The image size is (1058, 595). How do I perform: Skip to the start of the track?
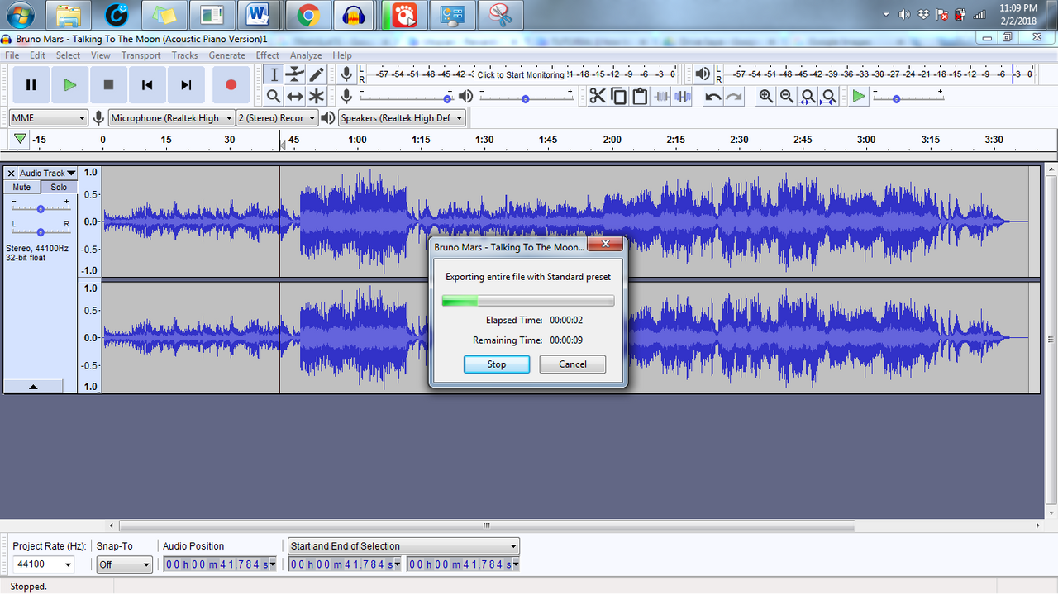click(147, 84)
